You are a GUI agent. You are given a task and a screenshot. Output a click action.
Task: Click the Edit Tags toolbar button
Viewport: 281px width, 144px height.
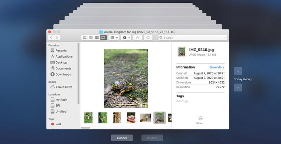[x=148, y=38]
